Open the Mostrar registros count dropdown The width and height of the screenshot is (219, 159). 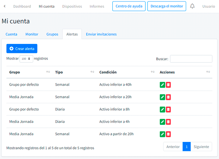[26, 59]
